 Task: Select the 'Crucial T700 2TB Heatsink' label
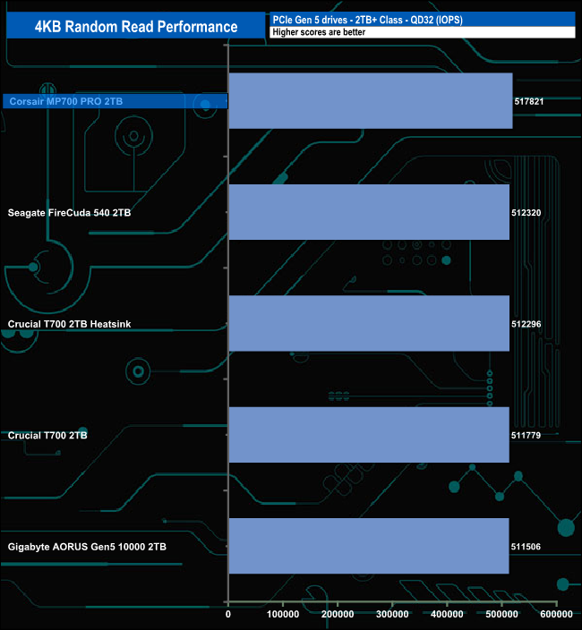tap(69, 324)
